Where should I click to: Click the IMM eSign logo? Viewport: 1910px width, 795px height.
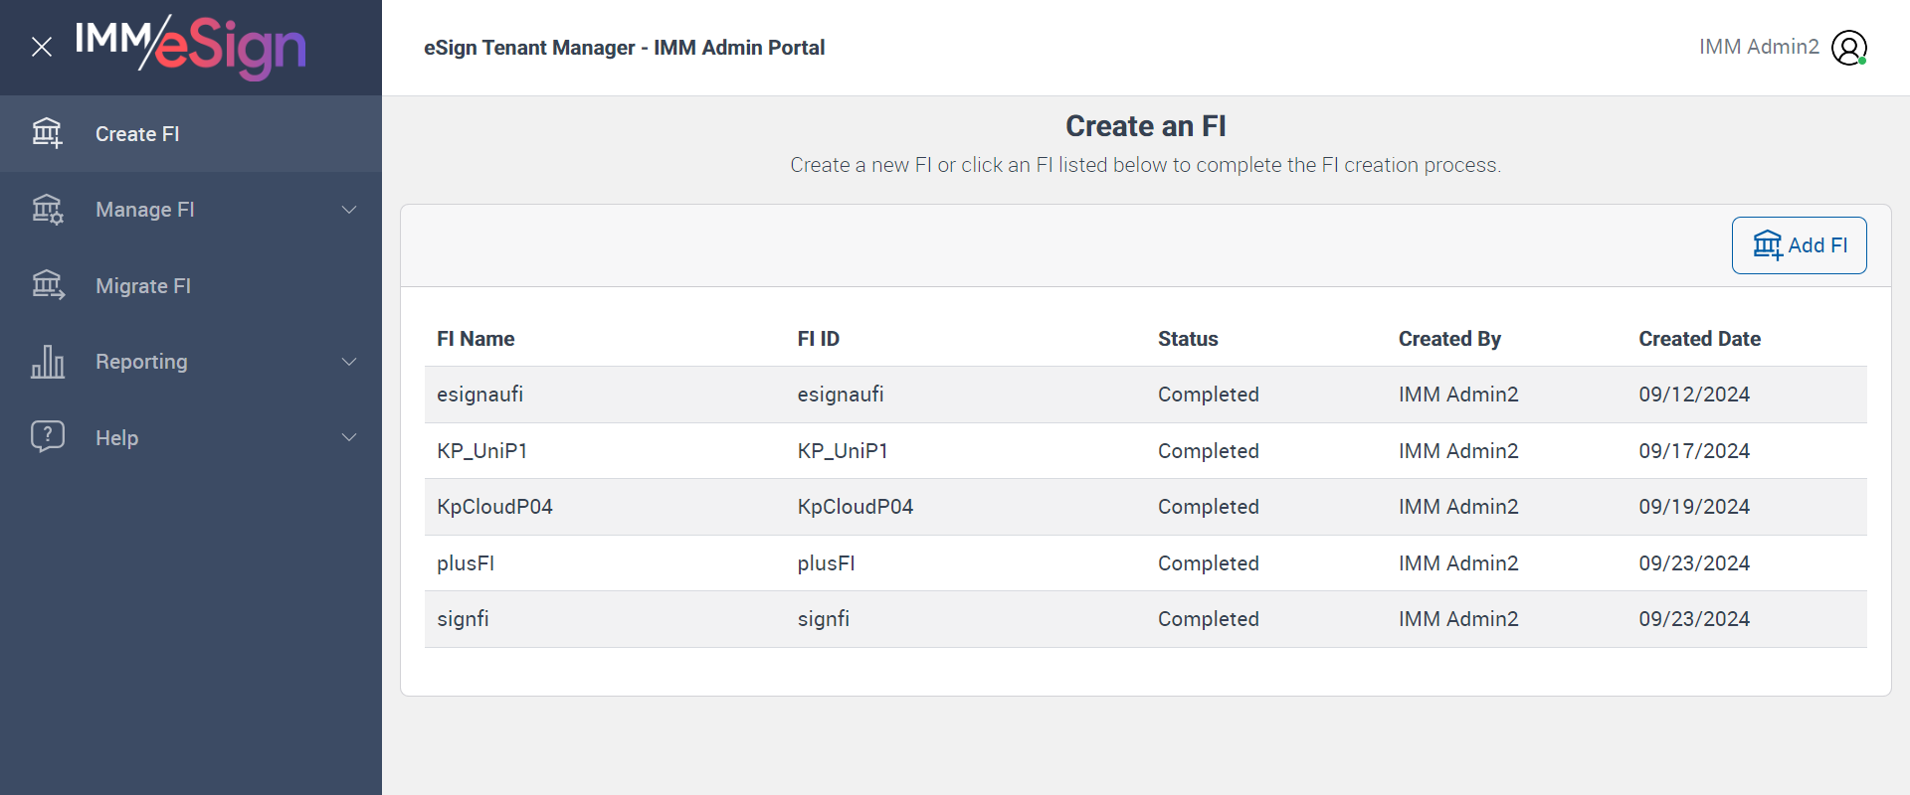[x=191, y=47]
